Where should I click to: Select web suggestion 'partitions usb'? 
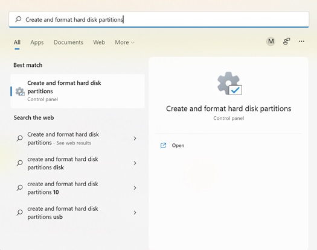(x=78, y=213)
